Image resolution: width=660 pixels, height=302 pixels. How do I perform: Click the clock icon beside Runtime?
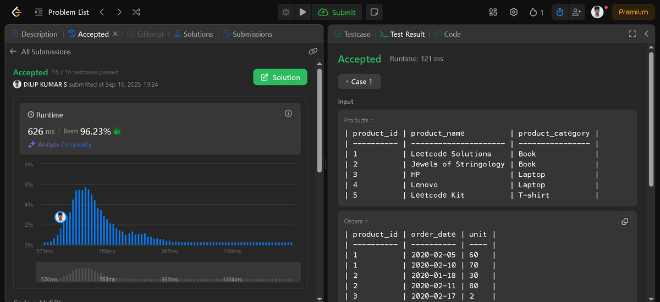(31, 115)
